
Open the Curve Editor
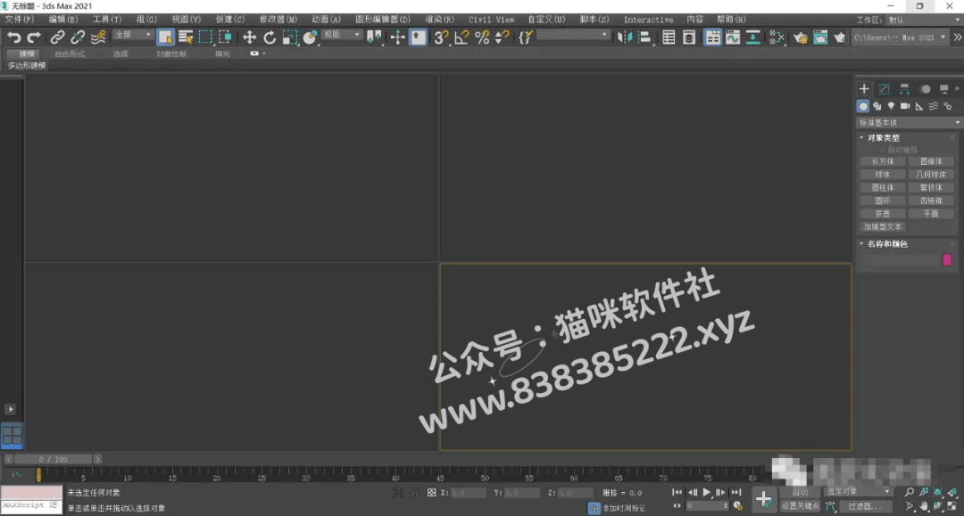733,37
